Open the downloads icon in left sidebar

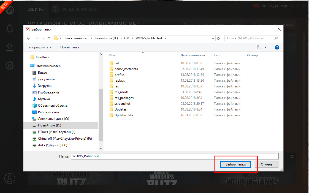coord(9,47)
